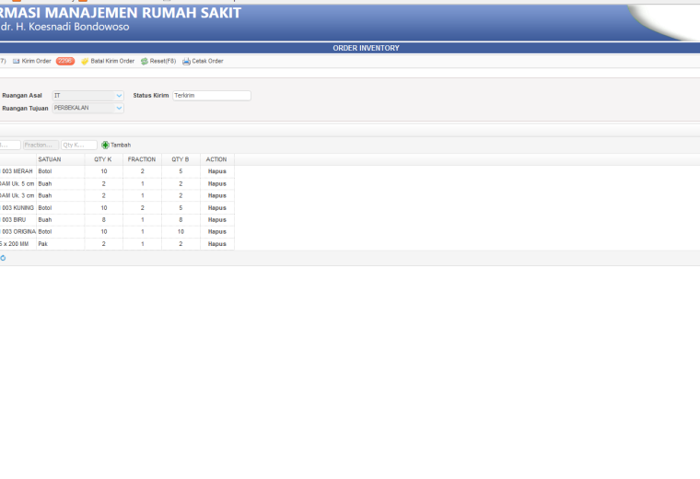Click Hapus for the 003 KUNING row
Image resolution: width=700 pixels, height=479 pixels.
coord(217,208)
